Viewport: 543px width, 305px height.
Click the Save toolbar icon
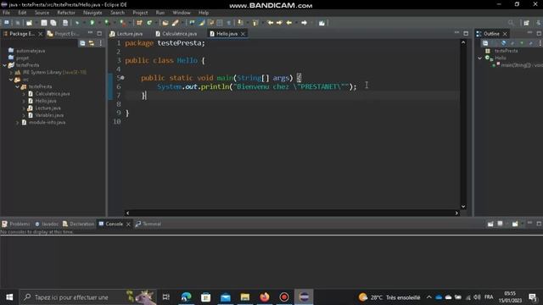[x=44, y=23]
